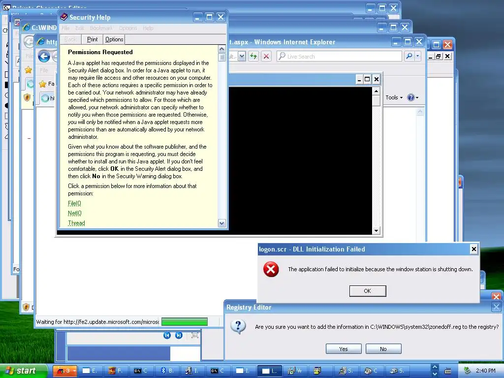The width and height of the screenshot is (504, 378).
Task: Click the Internet Explorer search magnifier button
Action: pos(409,56)
